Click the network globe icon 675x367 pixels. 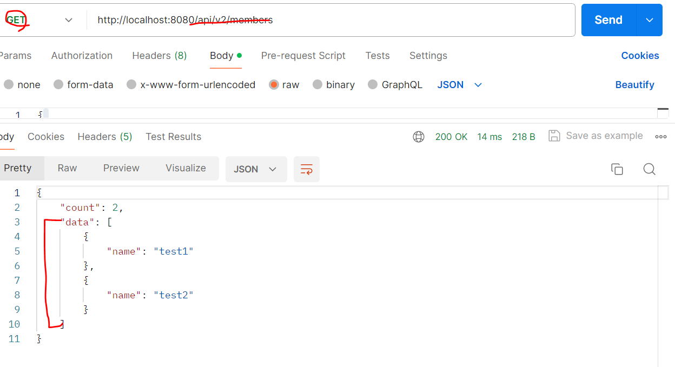[419, 137]
